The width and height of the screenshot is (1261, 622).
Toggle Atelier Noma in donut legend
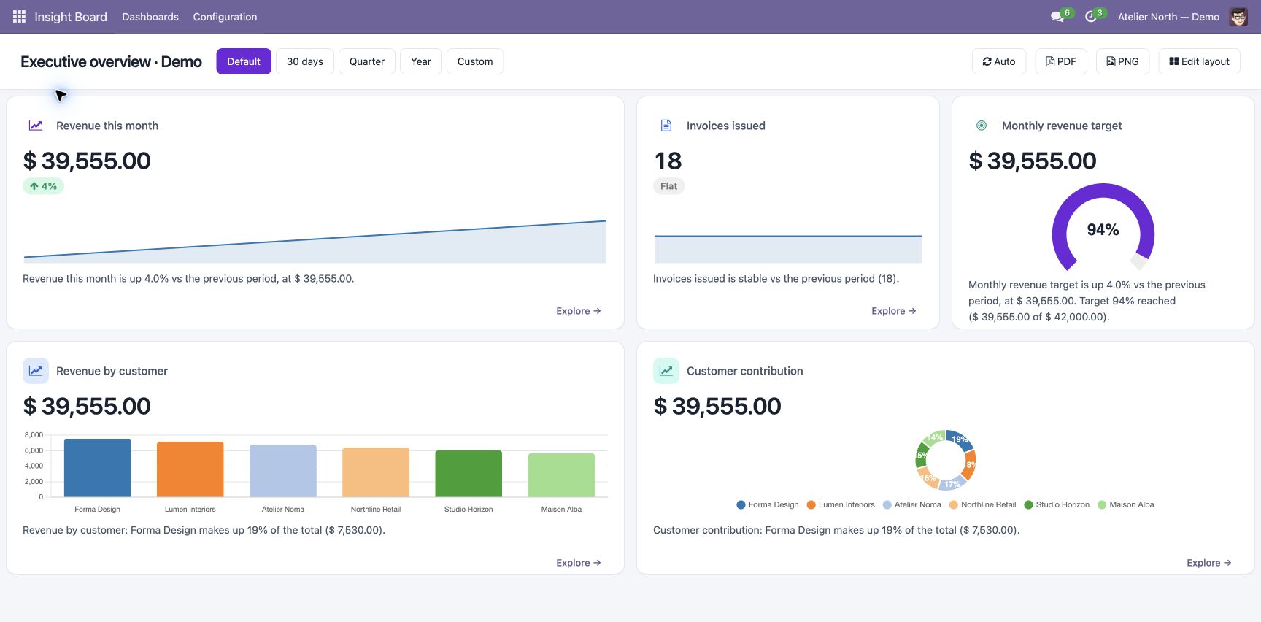(x=912, y=504)
